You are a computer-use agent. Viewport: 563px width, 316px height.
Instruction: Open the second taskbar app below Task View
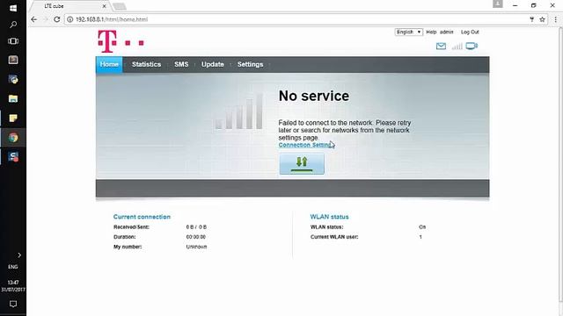pos(13,79)
